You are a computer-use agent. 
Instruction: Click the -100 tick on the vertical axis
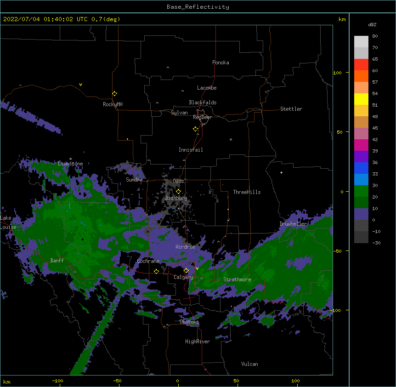pos(335,310)
